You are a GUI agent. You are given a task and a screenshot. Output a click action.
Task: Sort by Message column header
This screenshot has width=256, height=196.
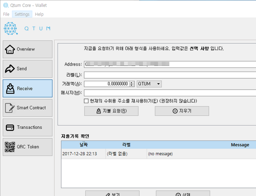tap(202, 145)
